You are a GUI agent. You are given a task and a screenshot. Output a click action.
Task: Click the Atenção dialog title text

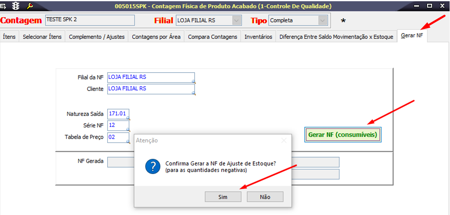(146, 140)
